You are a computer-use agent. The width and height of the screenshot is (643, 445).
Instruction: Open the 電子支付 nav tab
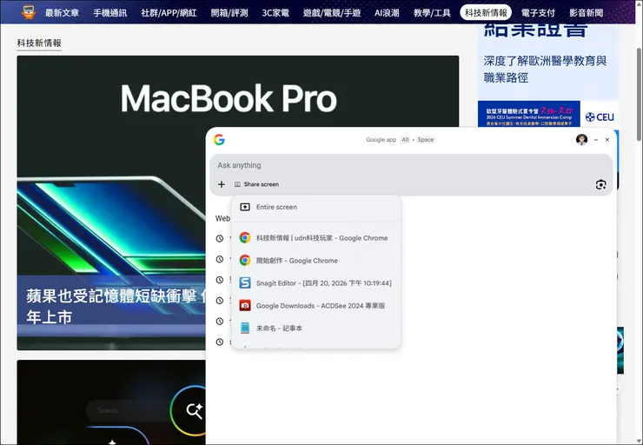pos(538,13)
